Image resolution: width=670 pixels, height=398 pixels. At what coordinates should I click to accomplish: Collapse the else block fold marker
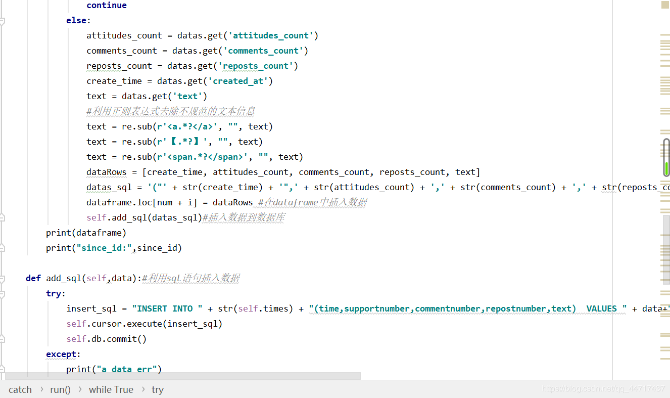tap(2, 21)
